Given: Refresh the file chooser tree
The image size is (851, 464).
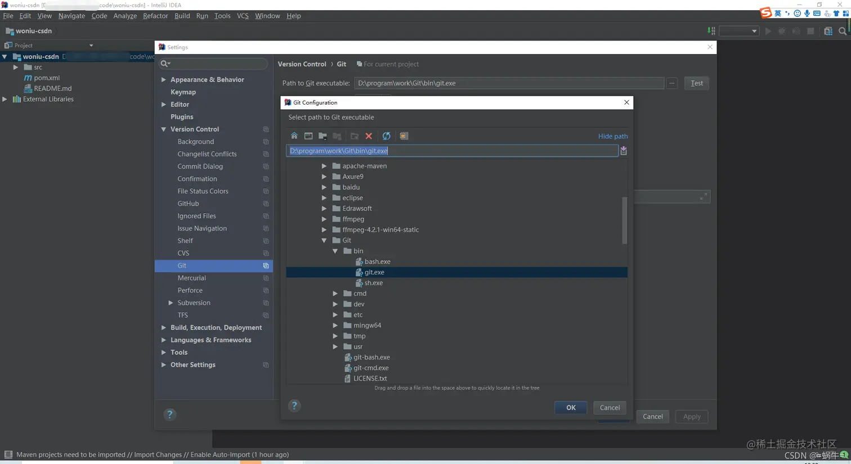Looking at the screenshot, I should (x=386, y=136).
